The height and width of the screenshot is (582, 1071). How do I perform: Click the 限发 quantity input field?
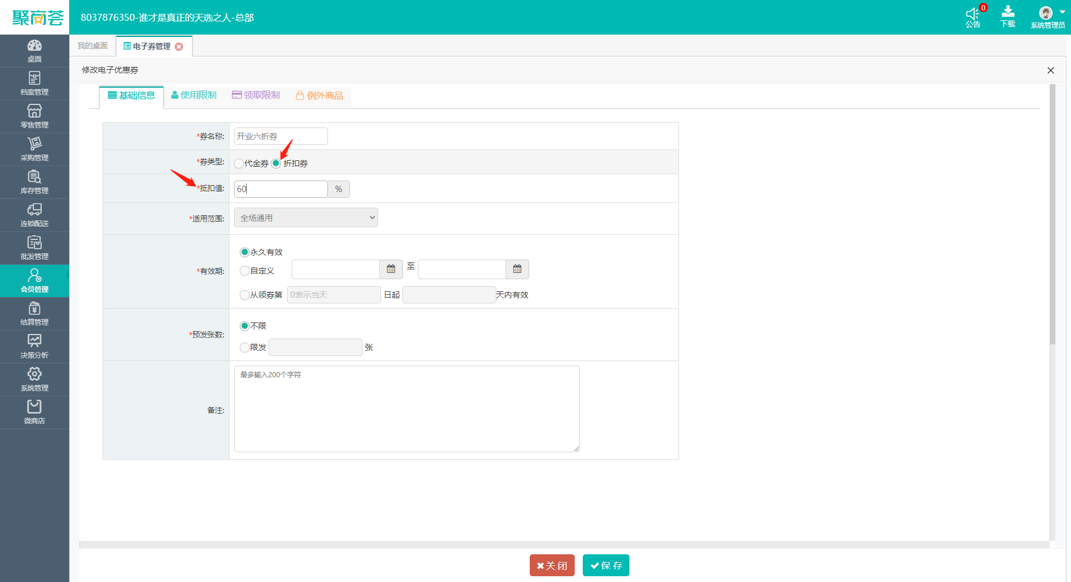point(315,347)
